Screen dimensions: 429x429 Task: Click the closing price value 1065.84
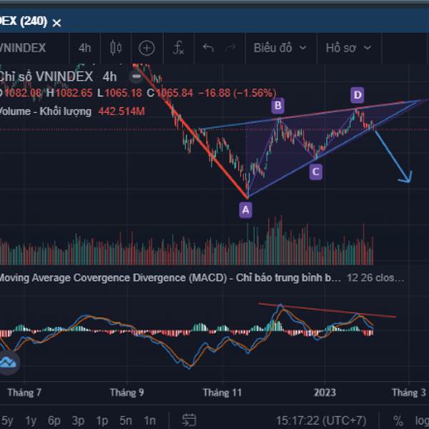174,93
